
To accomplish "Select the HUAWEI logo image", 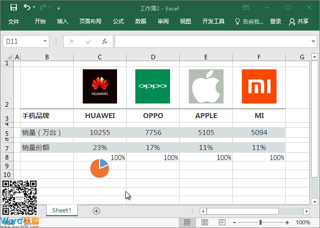I will [x=100, y=86].
